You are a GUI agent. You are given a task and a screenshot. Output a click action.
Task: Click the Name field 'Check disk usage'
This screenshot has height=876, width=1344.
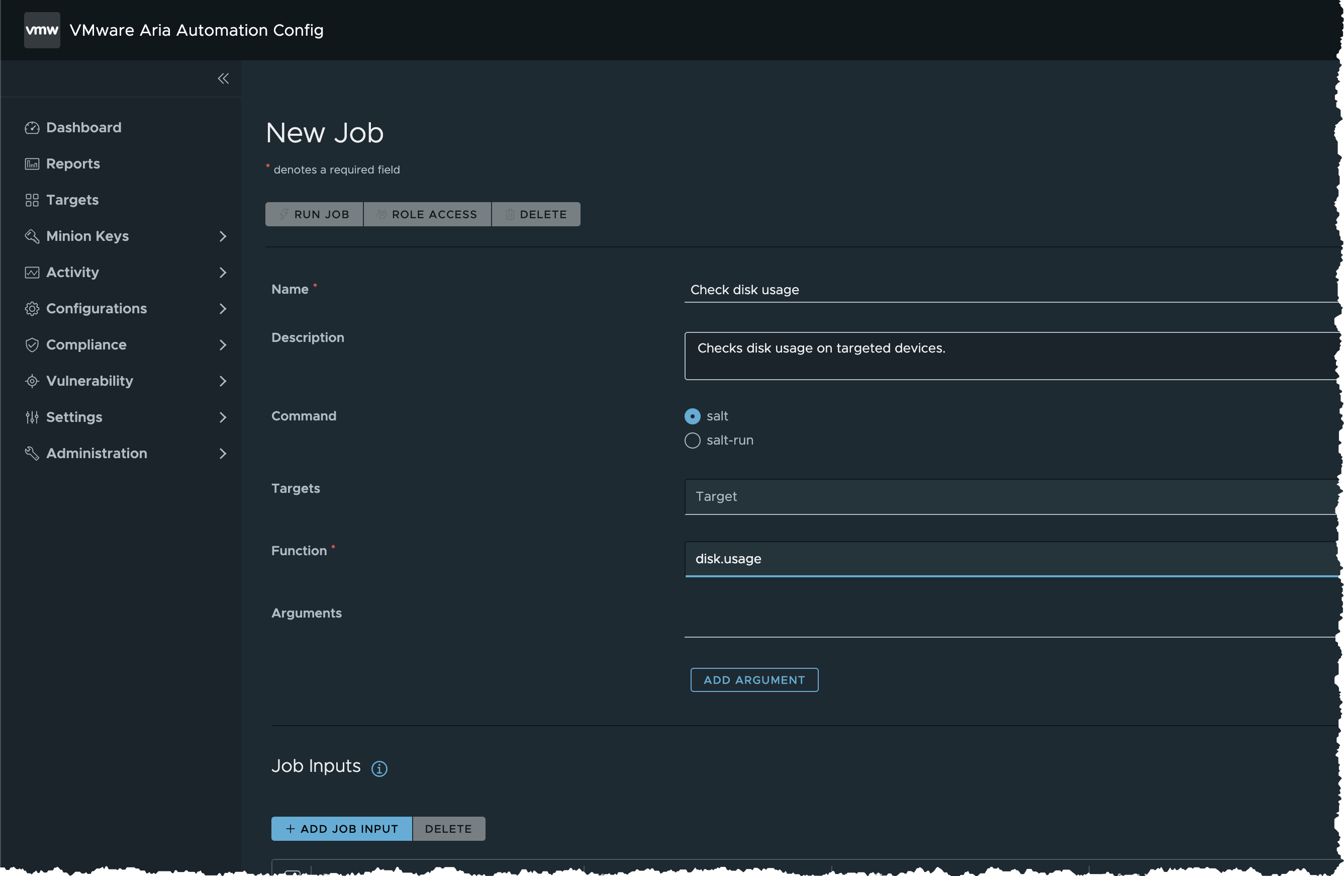pyautogui.click(x=1011, y=290)
